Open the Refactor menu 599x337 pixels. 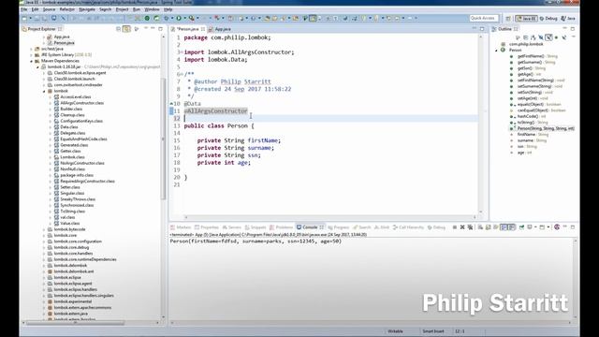click(66, 9)
